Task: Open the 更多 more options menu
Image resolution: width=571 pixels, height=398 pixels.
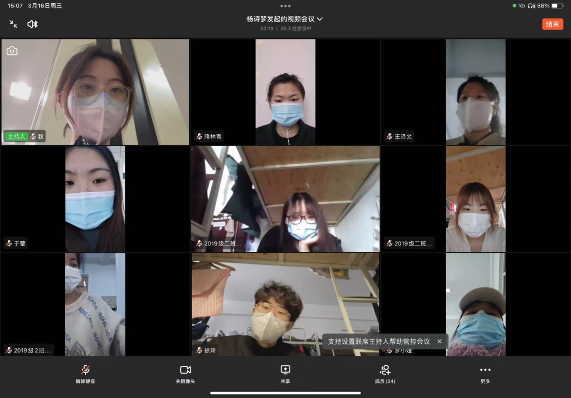Action: tap(485, 374)
